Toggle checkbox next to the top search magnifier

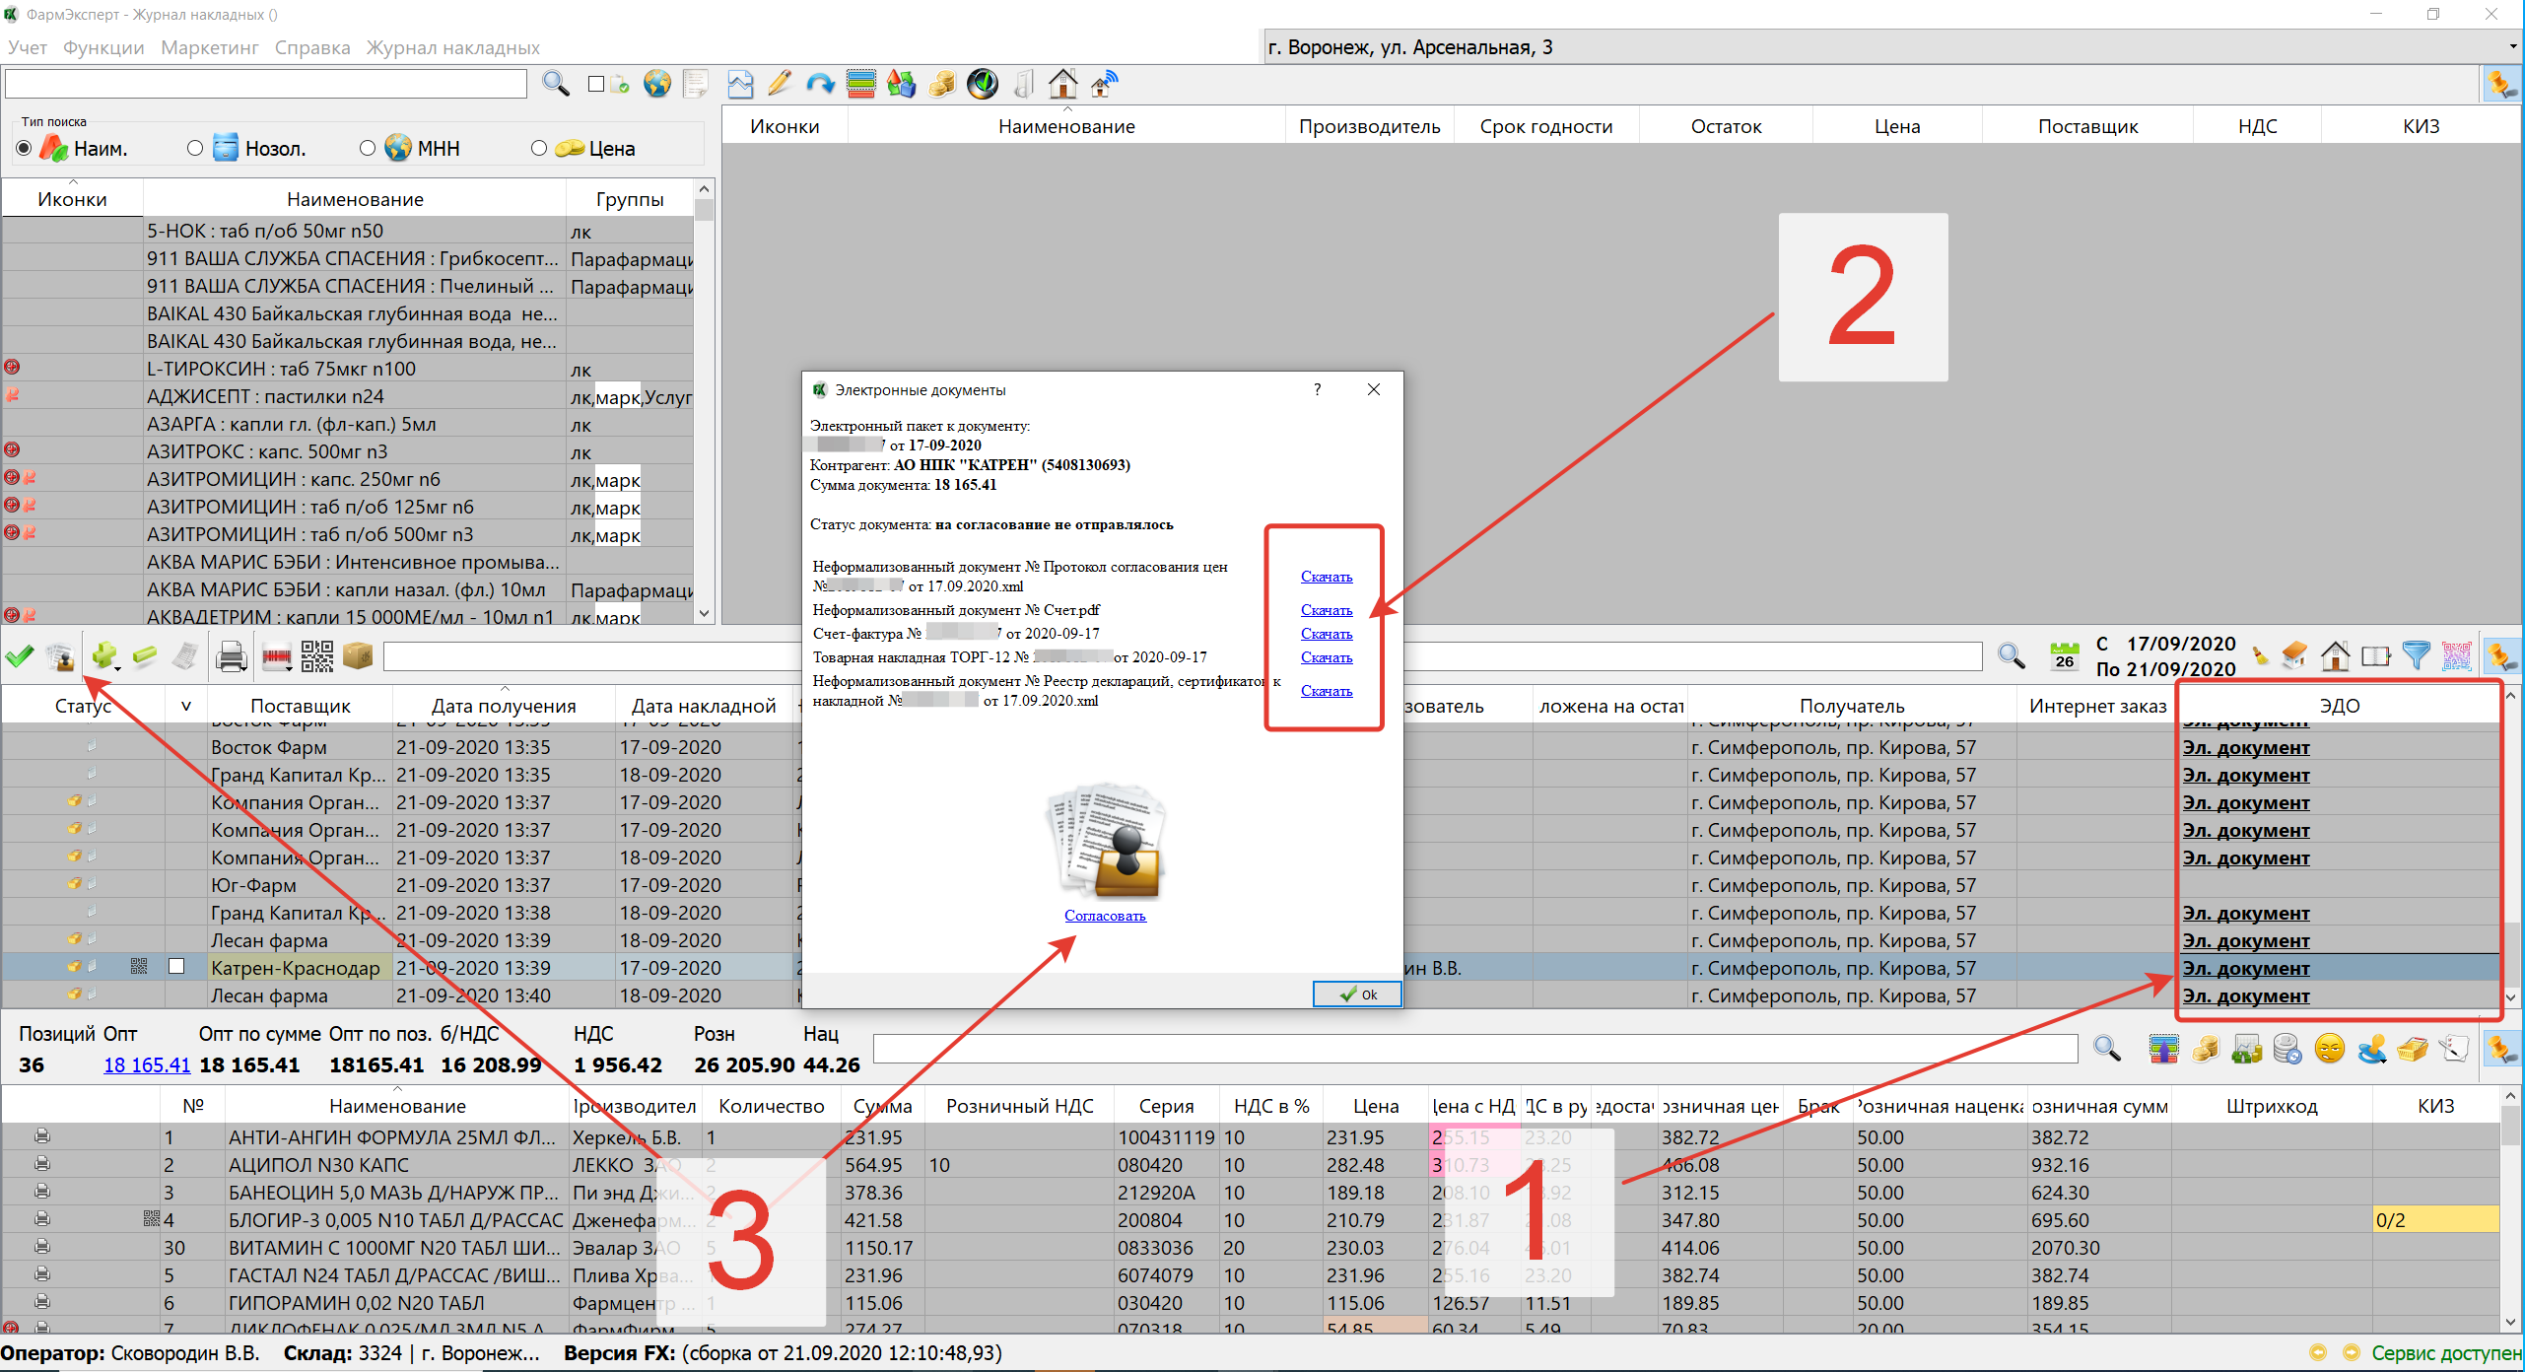[596, 85]
